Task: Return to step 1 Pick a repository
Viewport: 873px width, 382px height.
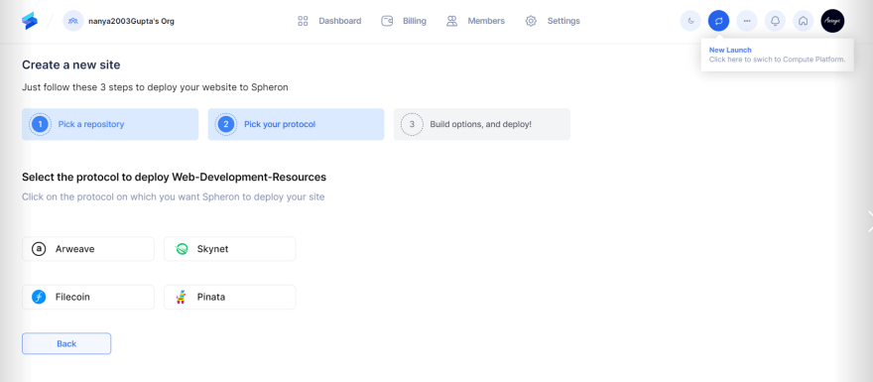Action: click(x=110, y=124)
